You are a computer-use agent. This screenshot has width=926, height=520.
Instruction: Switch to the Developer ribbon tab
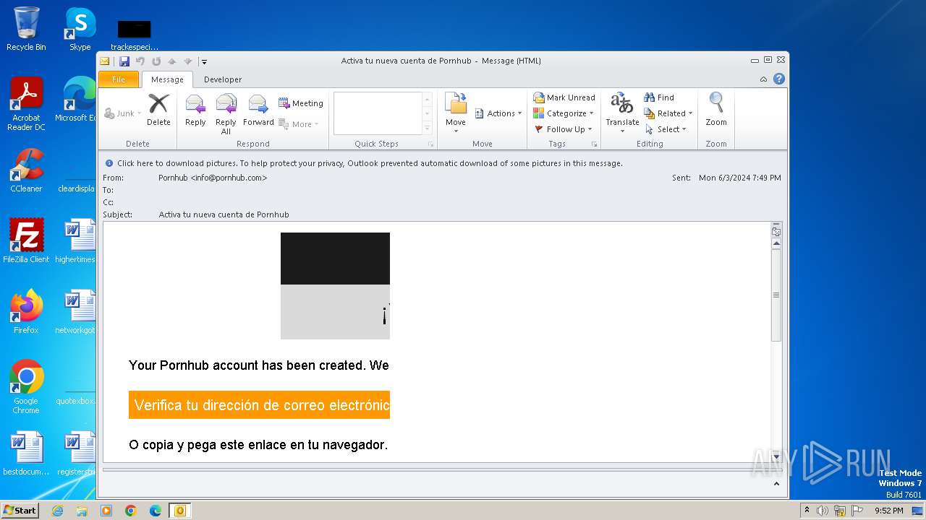click(x=223, y=79)
